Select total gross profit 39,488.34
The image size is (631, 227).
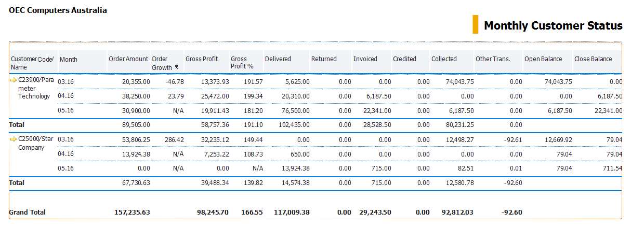[x=215, y=183]
